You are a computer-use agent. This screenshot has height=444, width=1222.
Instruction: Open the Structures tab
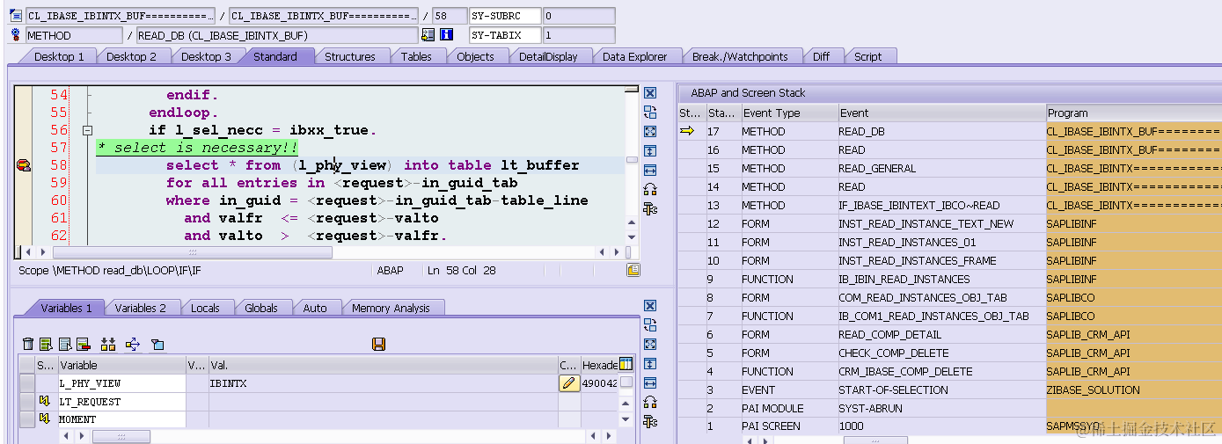click(350, 56)
